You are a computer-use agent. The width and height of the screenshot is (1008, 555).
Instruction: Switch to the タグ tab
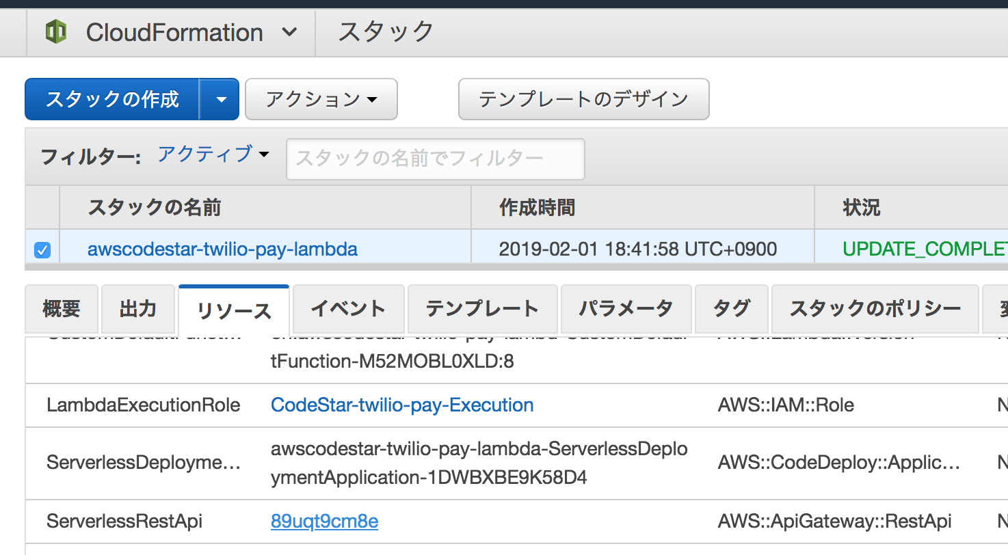[731, 309]
